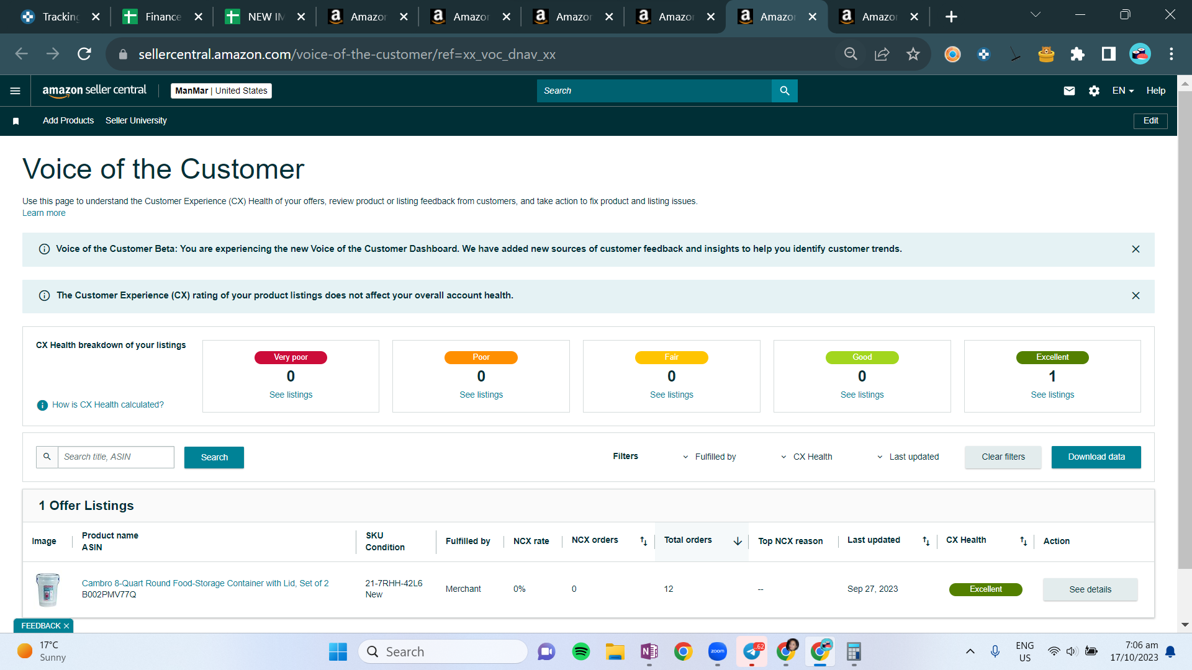The width and height of the screenshot is (1192, 670).
Task: Click the top Seller Central search field
Action: 654,91
